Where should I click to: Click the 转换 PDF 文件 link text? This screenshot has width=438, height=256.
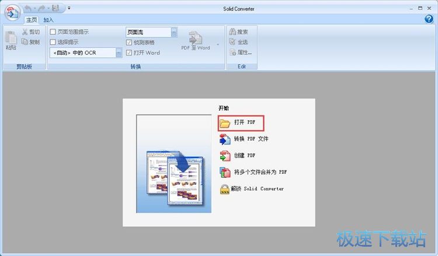pyautogui.click(x=251, y=139)
